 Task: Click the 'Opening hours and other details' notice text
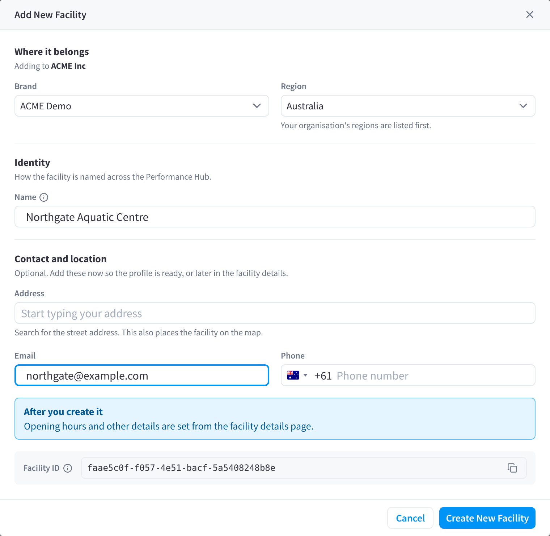click(x=169, y=426)
